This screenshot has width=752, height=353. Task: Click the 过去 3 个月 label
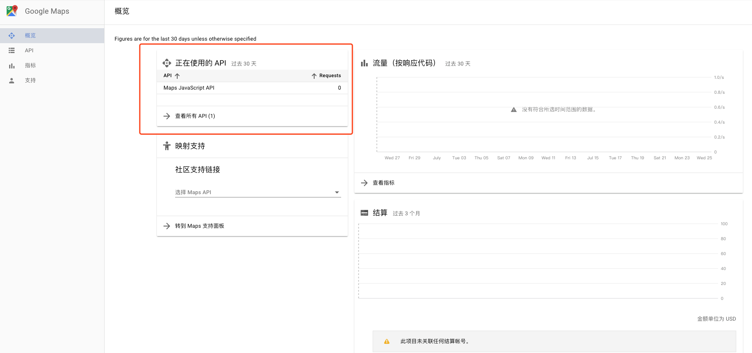406,214
